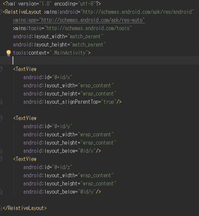The height and width of the screenshot is (216, 199).
Task: Collapse the fold marker beside the id/y TextView tag
Action: pos(1,118)
